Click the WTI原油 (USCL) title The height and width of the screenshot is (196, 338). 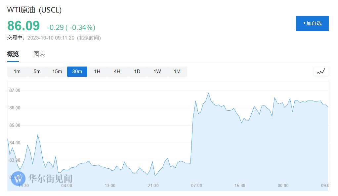point(34,10)
